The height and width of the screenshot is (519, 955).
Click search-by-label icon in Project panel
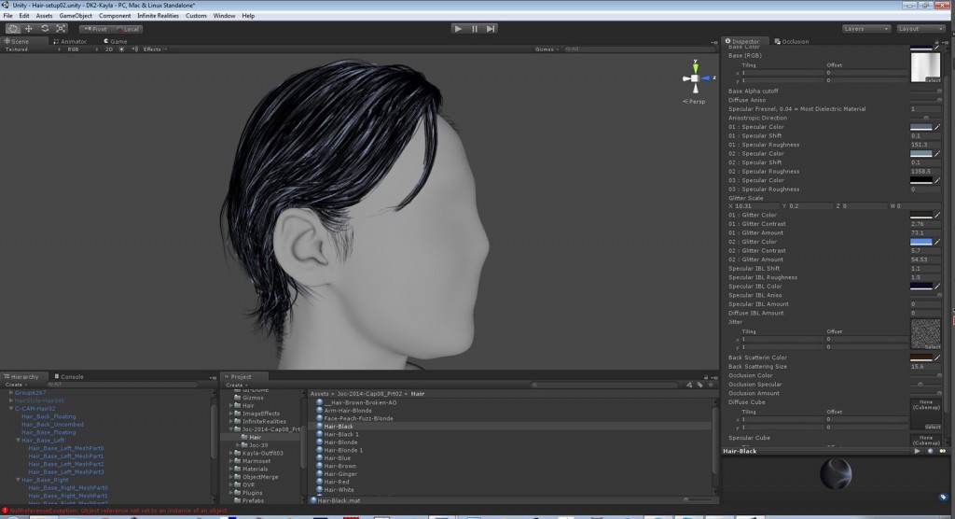(x=699, y=385)
